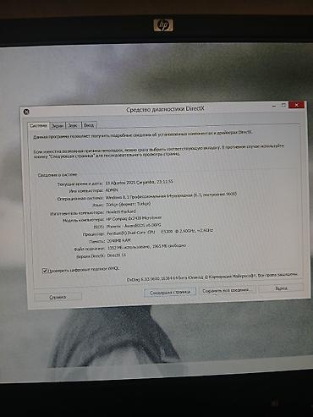Click the 2048MB RAM memory value
313x417 pixels.
point(118,241)
